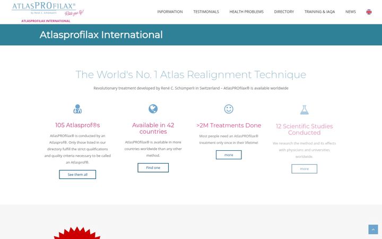Click the more button under Treatments Done
Viewport: 382px width, 239px height.
tap(229, 155)
